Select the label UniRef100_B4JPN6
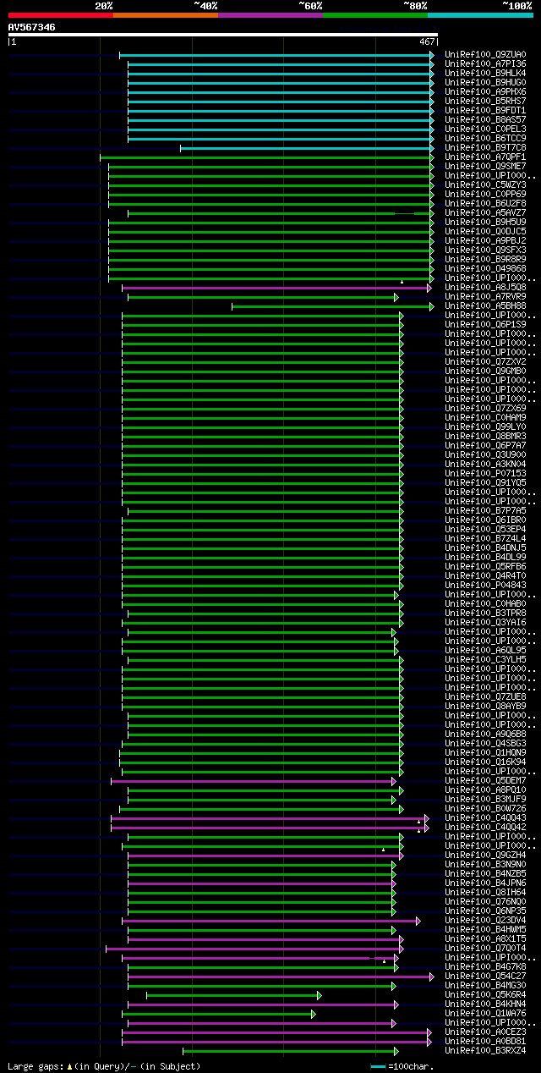This screenshot has width=541, height=1073. click(485, 883)
